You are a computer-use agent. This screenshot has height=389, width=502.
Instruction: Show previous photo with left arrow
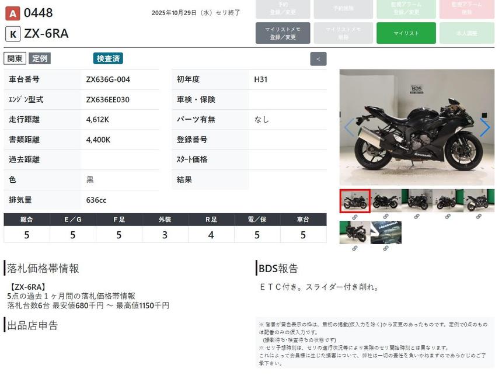point(349,127)
